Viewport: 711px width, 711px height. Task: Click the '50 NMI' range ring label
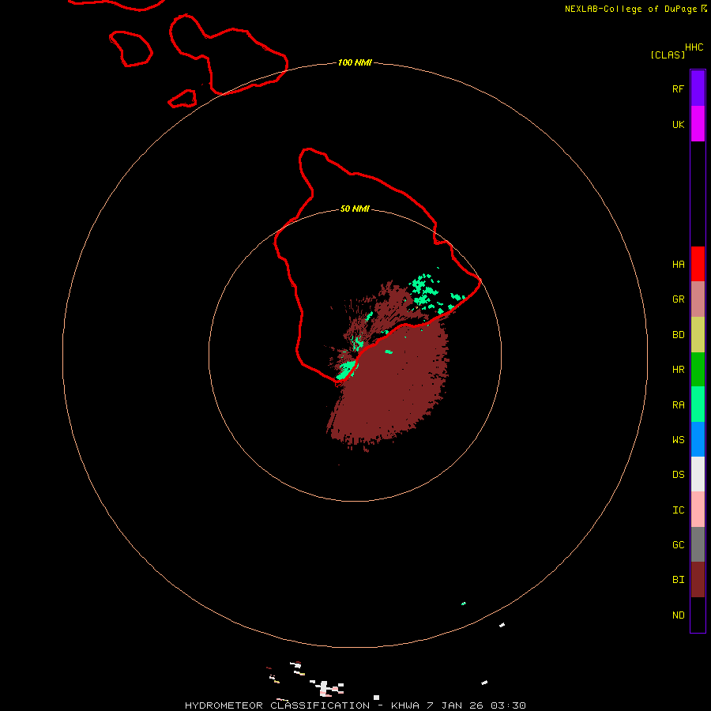(x=355, y=209)
